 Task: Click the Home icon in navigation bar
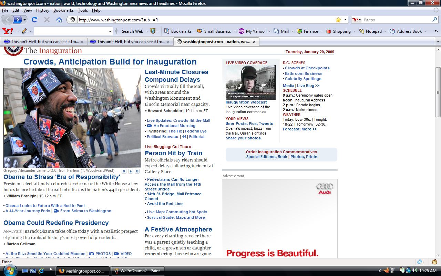click(59, 20)
